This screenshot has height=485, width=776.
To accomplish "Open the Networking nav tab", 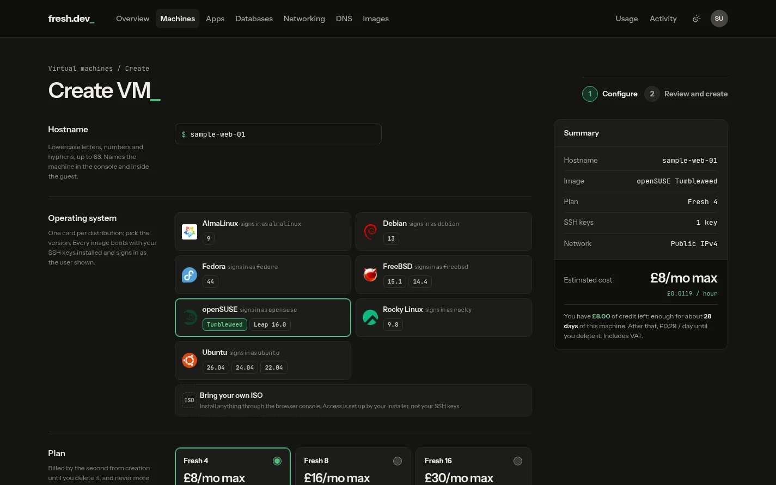I will 304,19.
